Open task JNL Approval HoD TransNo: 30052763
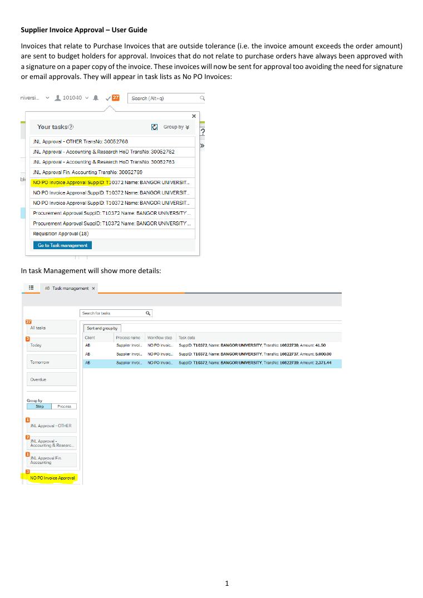The image size is (423, 598). [112, 162]
